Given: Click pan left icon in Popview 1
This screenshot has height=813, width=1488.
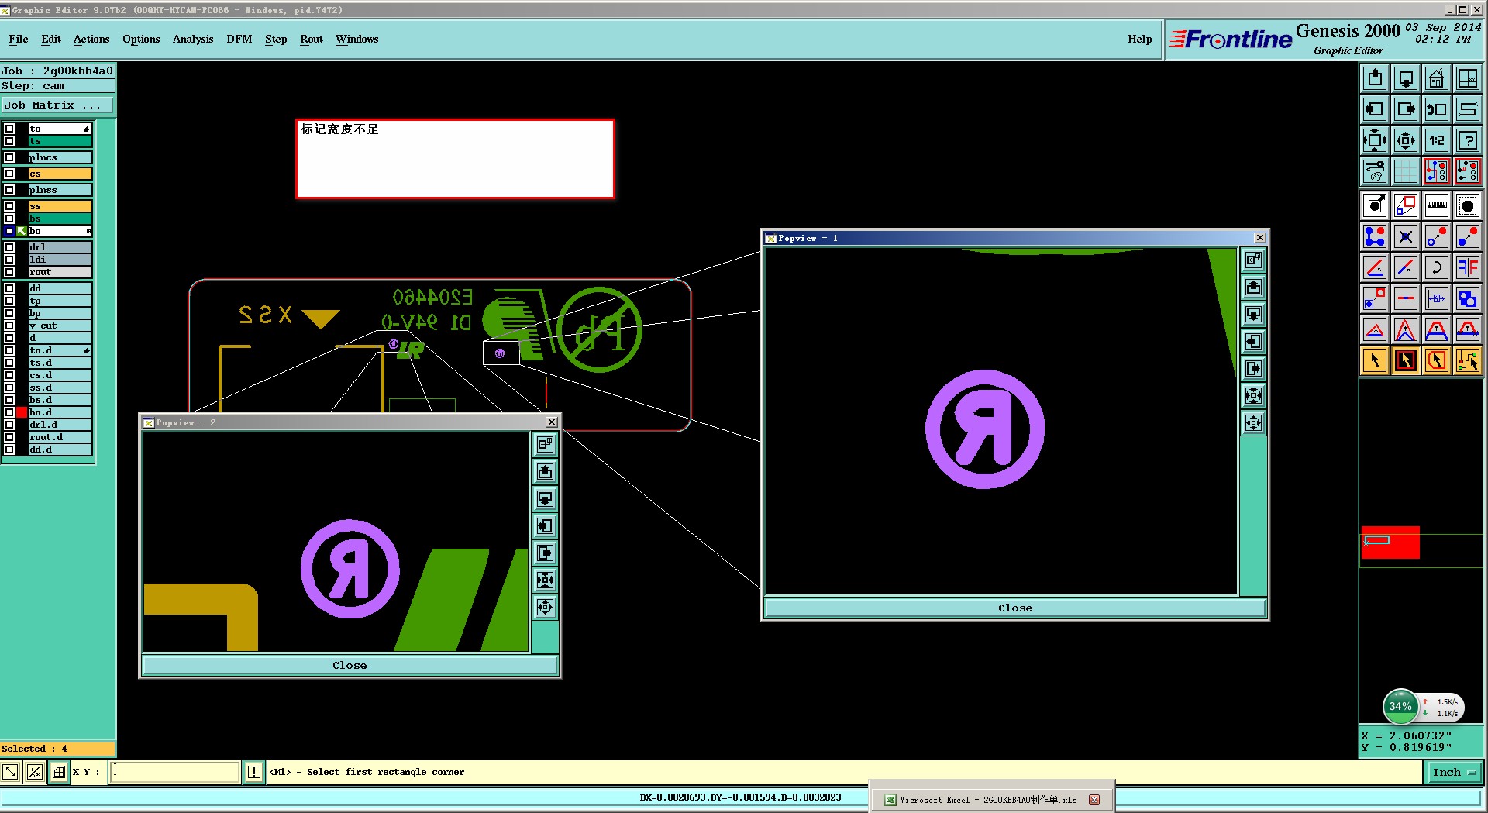Looking at the screenshot, I should tap(1254, 342).
